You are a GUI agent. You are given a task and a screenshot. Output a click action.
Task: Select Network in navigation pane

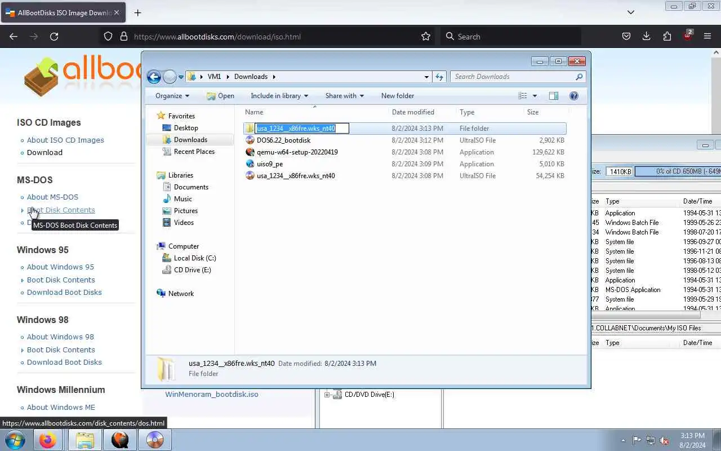(181, 294)
